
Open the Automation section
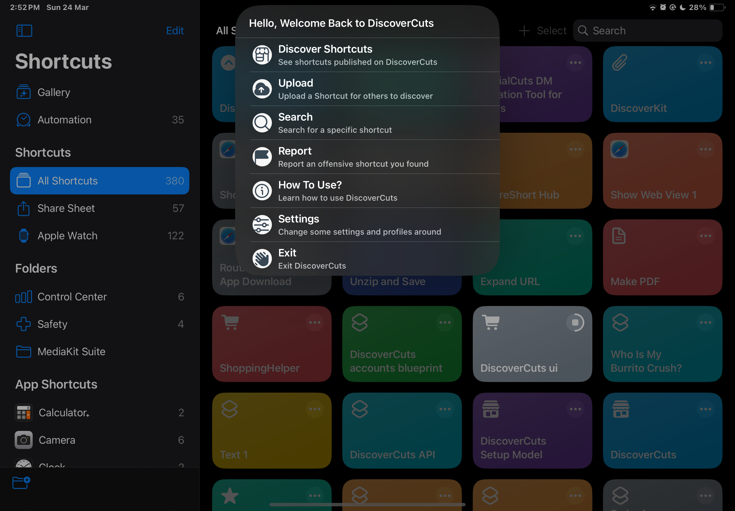point(99,120)
